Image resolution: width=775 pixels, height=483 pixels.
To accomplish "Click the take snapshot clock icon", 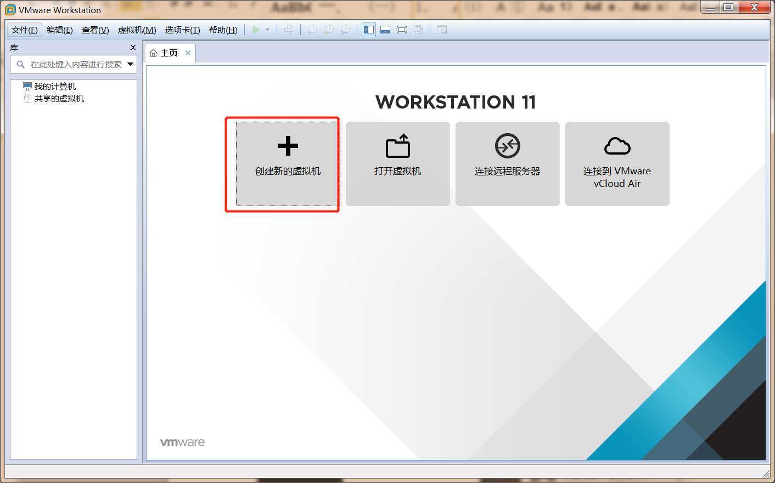I will (x=312, y=30).
